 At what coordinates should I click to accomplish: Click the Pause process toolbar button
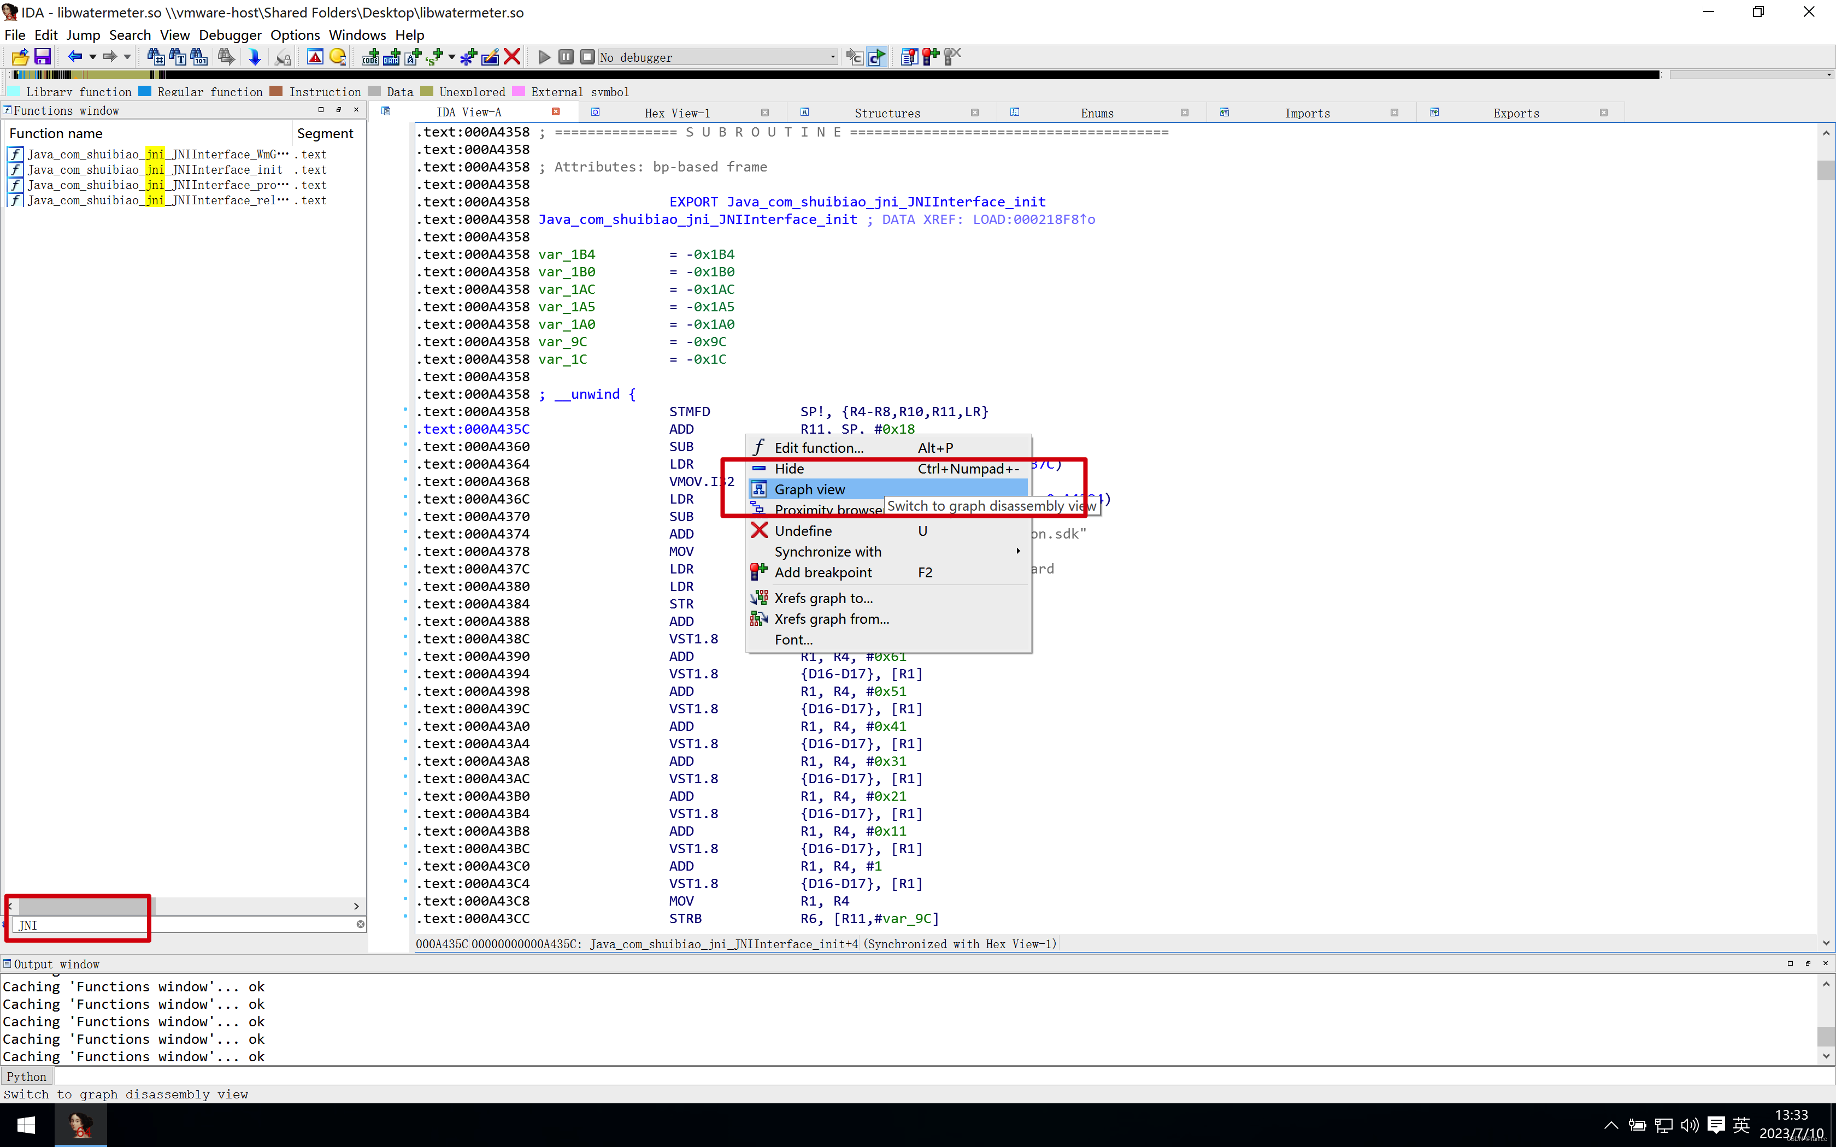click(566, 57)
